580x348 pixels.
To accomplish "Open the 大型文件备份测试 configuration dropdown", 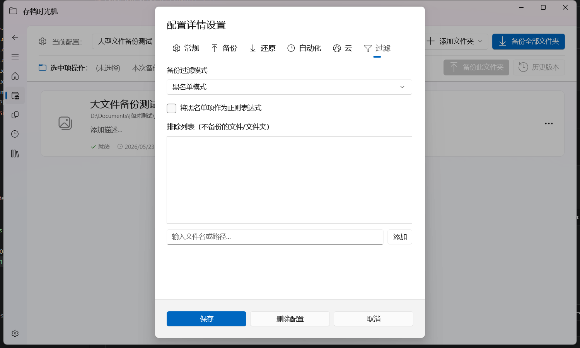I will pyautogui.click(x=124, y=41).
